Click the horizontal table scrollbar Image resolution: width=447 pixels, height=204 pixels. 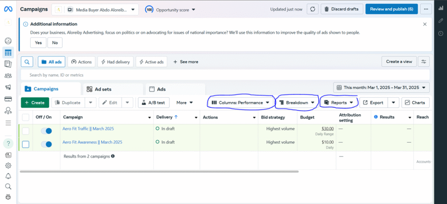pyautogui.click(x=159, y=172)
